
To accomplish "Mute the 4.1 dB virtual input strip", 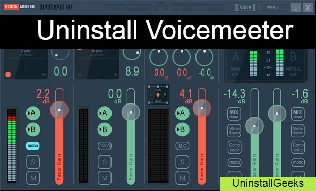I will 182,178.
